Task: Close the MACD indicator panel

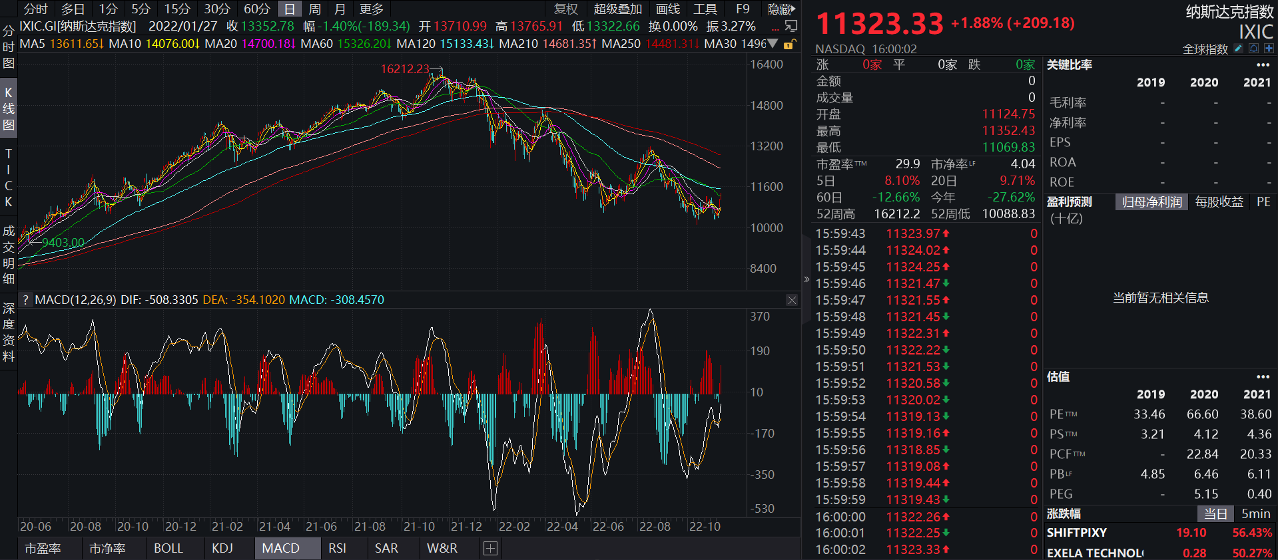Action: [x=792, y=300]
